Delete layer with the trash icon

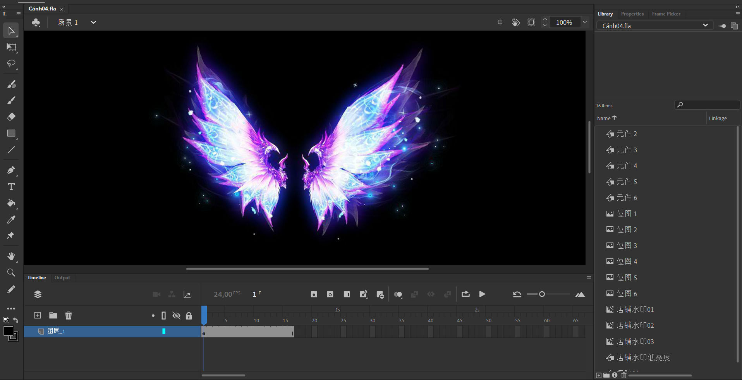pyautogui.click(x=69, y=315)
